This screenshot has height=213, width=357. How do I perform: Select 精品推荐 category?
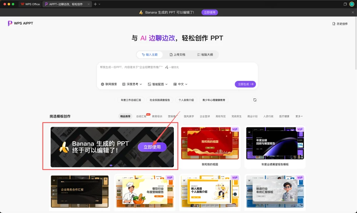click(x=125, y=116)
